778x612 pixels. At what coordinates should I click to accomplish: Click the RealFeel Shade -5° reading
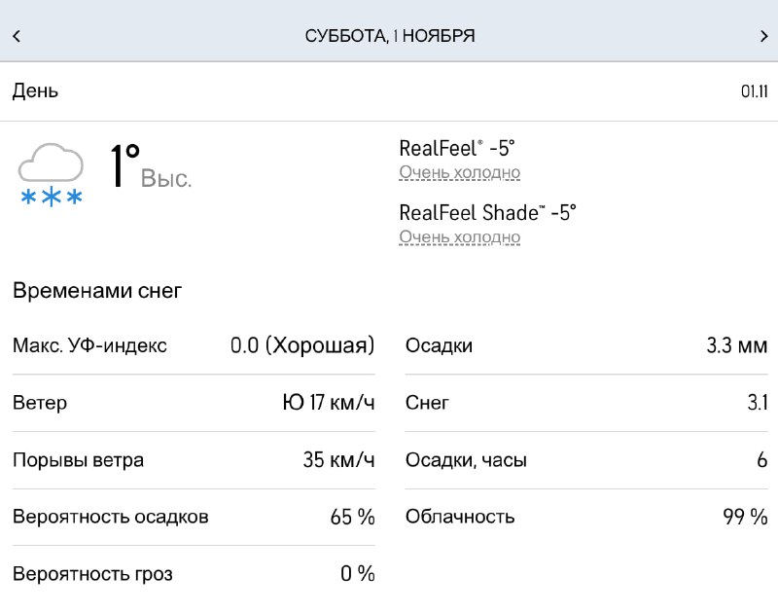coord(487,212)
